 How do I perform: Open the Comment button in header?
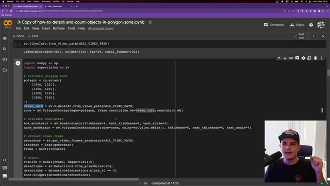(274, 25)
